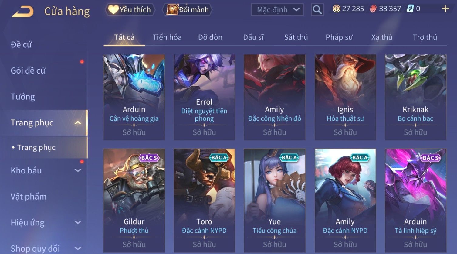Select the Trang phục sub-item
Viewport: 457px width, 254px height.
pyautogui.click(x=36, y=147)
